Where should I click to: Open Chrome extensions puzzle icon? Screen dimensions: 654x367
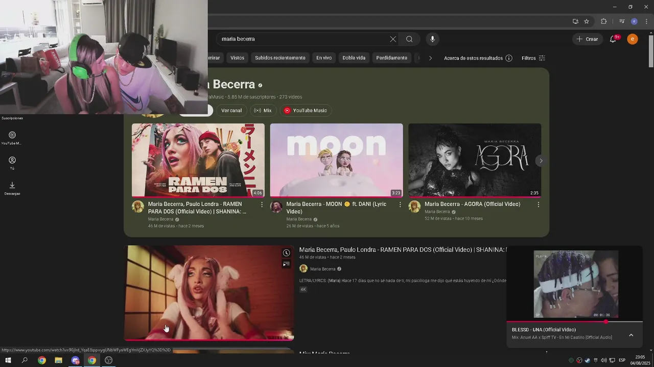(x=604, y=21)
